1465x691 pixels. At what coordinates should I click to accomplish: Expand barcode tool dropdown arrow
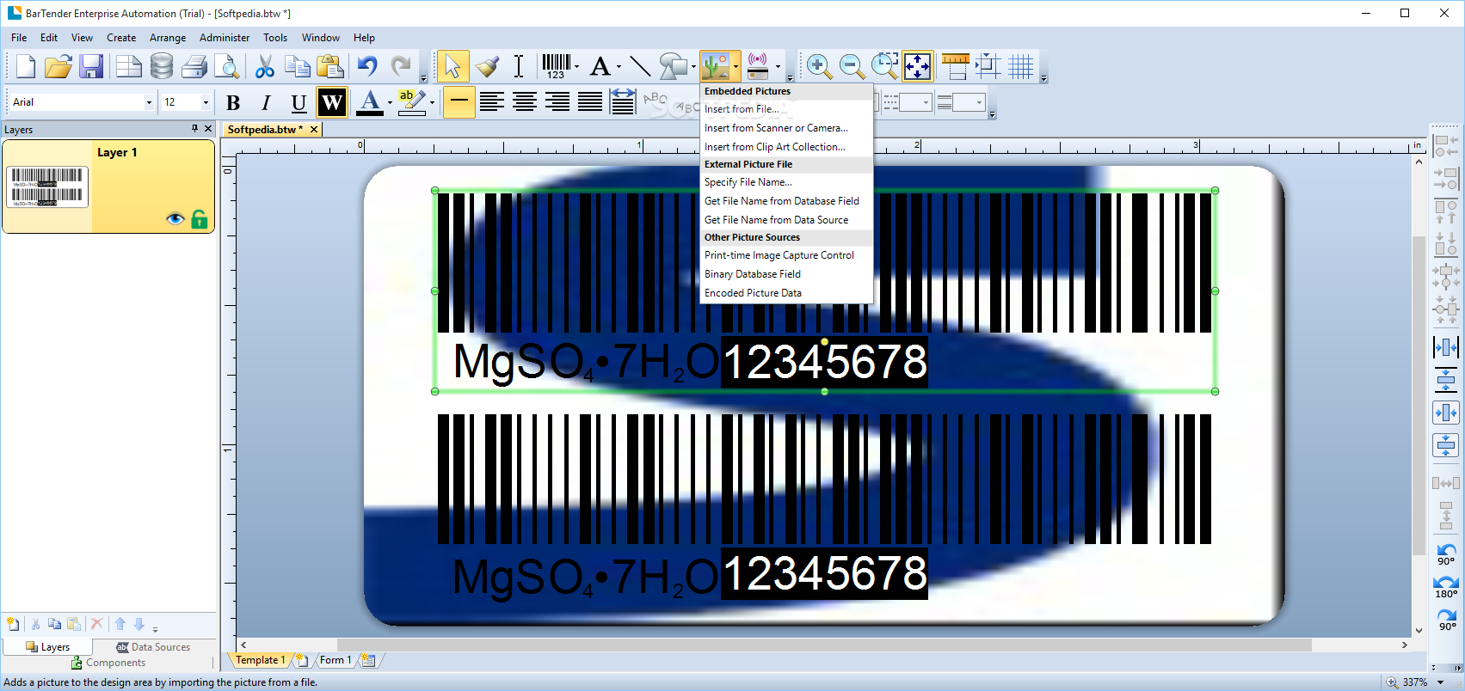[576, 66]
